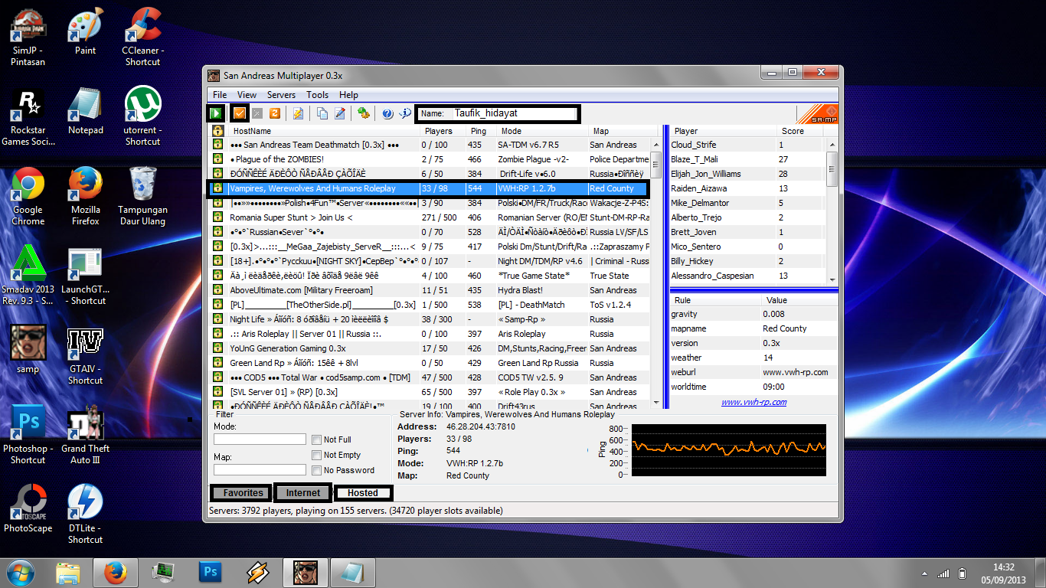
Task: Click lock icon beside AboveUltimate.com row
Action: tap(217, 290)
